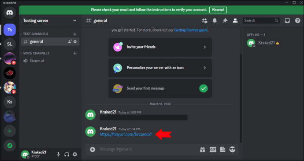This screenshot has height=161, width=304.
Task: Show pinned messages
Action: pyautogui.click(x=225, y=21)
